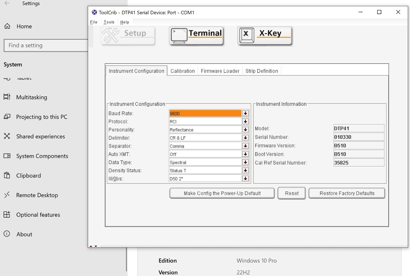Viewport: 410px width, 276px height.
Task: Click the 'Density Status:' label
Action: tap(125, 170)
